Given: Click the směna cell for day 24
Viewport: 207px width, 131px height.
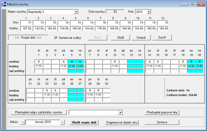Looking at the screenshot, I should [55, 91].
